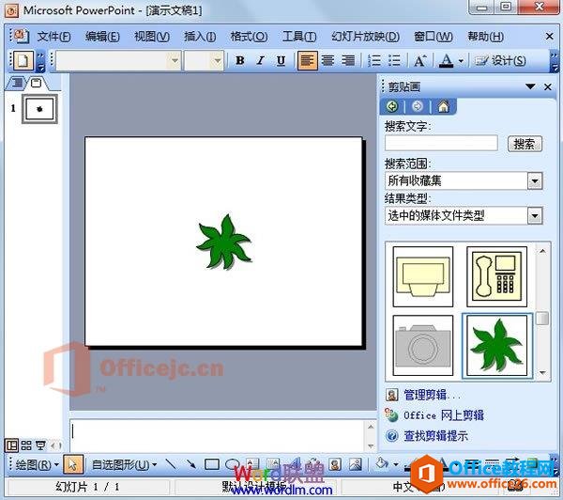Select the gray camera clip art
Screen dimensions: 563x500
click(423, 345)
